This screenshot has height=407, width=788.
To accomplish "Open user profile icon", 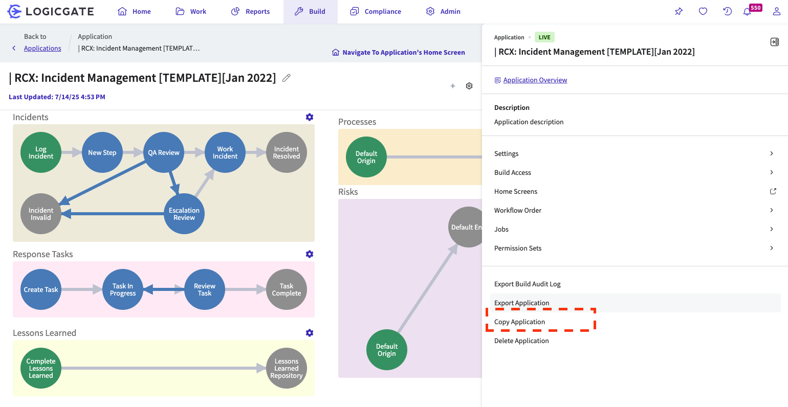I will pyautogui.click(x=777, y=11).
